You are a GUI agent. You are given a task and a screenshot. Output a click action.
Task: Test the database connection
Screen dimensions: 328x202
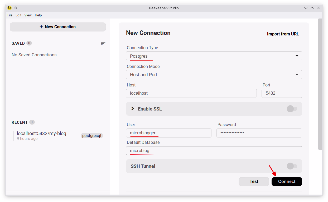point(253,181)
